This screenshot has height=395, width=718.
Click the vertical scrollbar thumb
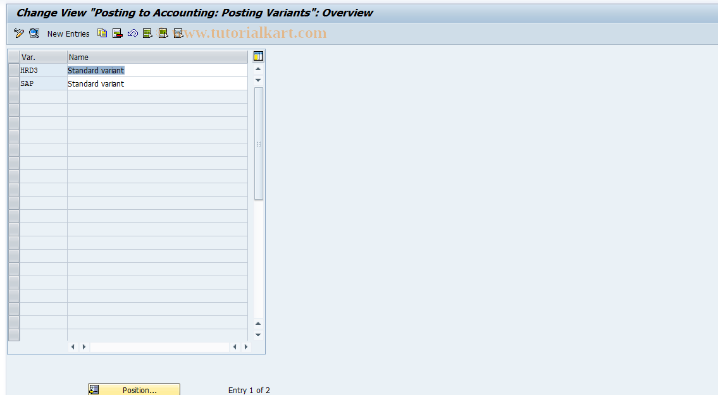[x=258, y=143]
